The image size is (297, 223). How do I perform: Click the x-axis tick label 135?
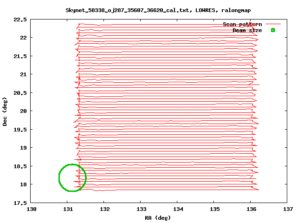214,209
